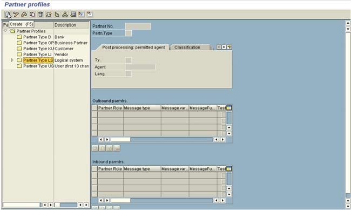351x210 pixels.
Task: Click the Partner Role column header in Outbound parmtrs
Action: pyautogui.click(x=110, y=108)
